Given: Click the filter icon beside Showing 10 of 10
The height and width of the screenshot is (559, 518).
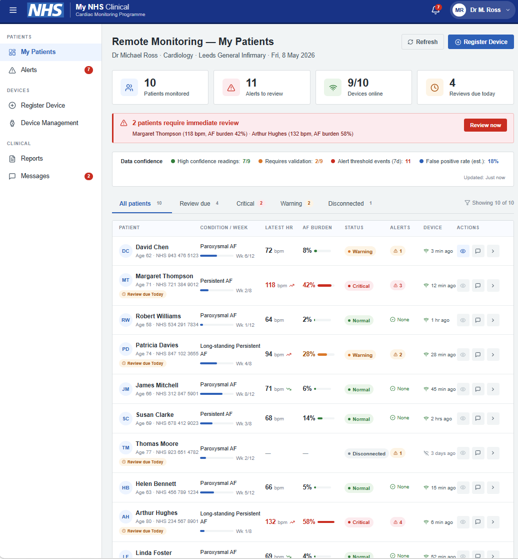Looking at the screenshot, I should click(467, 203).
